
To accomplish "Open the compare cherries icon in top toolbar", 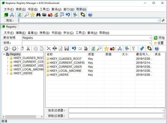I will (50, 15).
